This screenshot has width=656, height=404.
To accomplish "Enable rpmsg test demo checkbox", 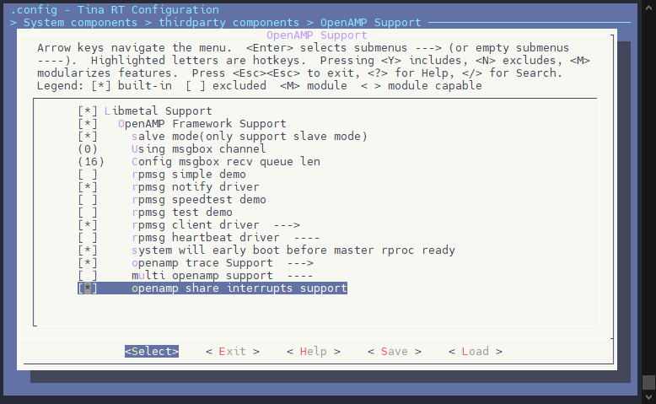I will point(88,213).
